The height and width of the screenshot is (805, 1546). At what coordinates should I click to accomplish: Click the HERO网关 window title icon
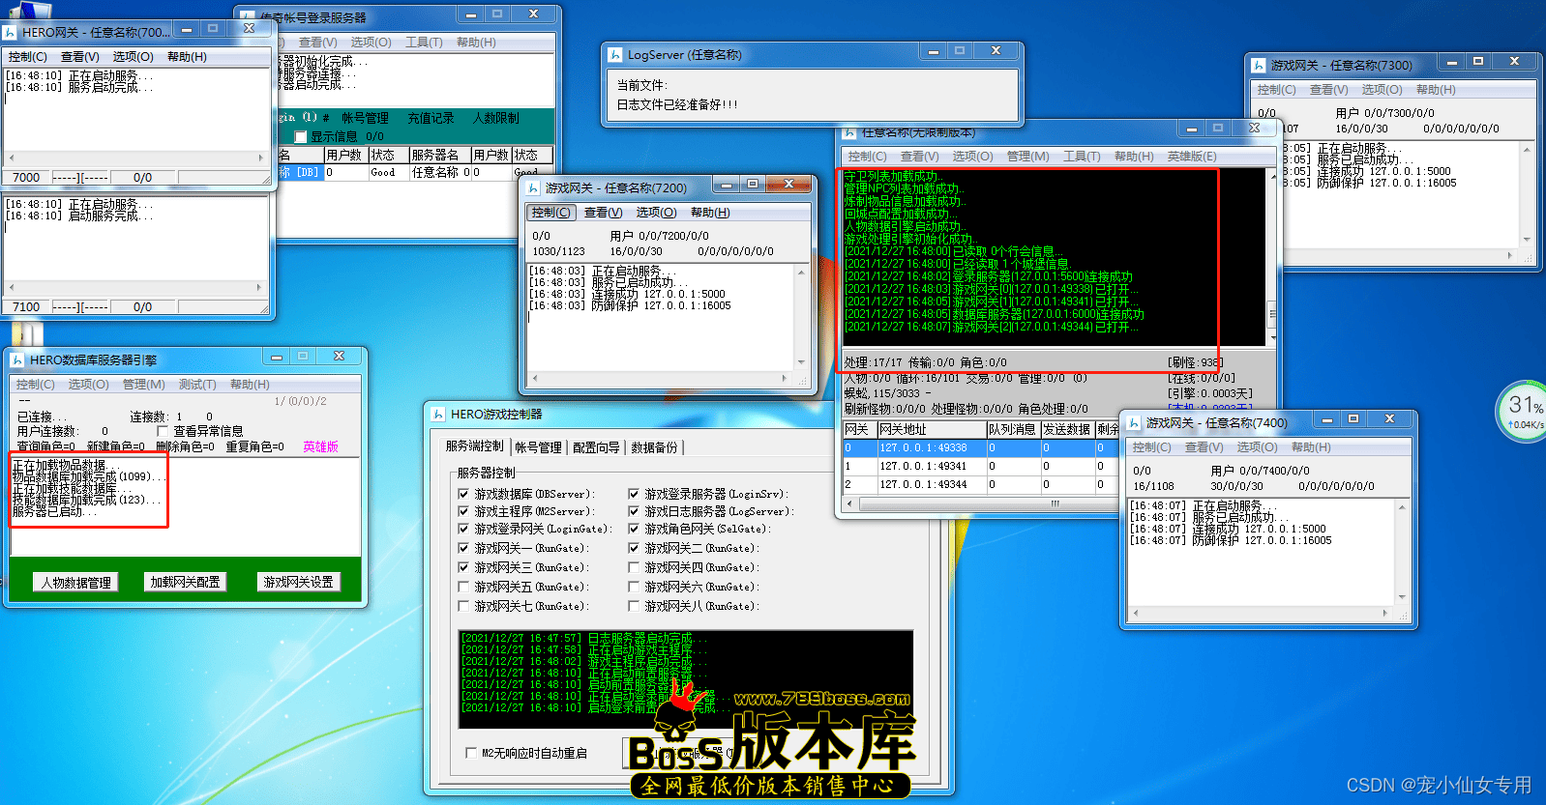10,33
